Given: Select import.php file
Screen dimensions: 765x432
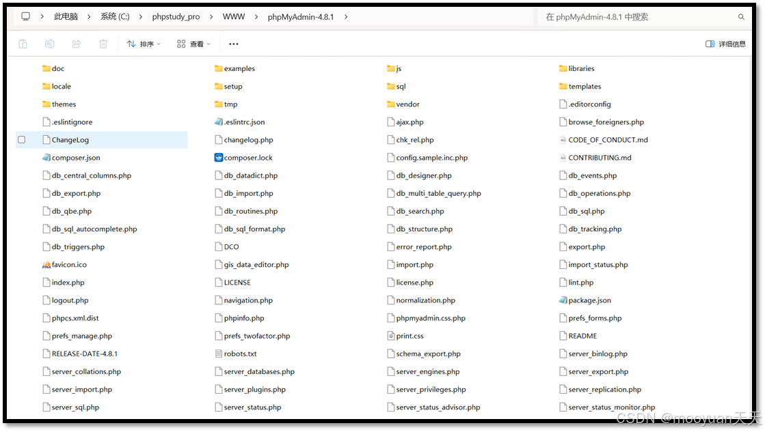Looking at the screenshot, I should pos(410,265).
